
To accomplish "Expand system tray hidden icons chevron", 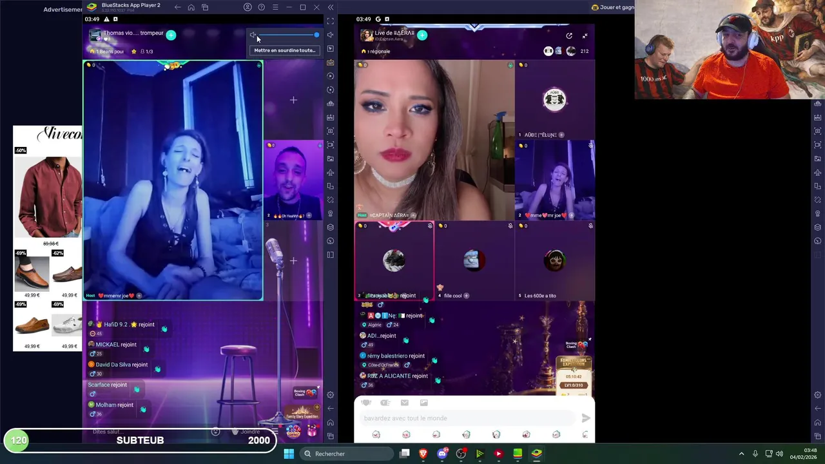I will (741, 454).
